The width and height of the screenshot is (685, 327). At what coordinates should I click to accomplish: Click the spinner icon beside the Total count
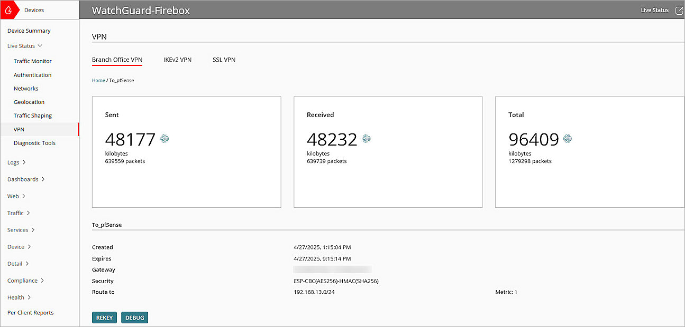point(567,139)
